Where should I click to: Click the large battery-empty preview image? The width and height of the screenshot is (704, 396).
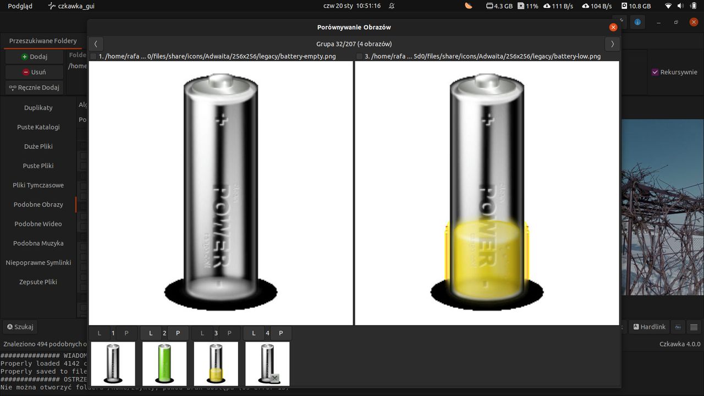tap(221, 193)
